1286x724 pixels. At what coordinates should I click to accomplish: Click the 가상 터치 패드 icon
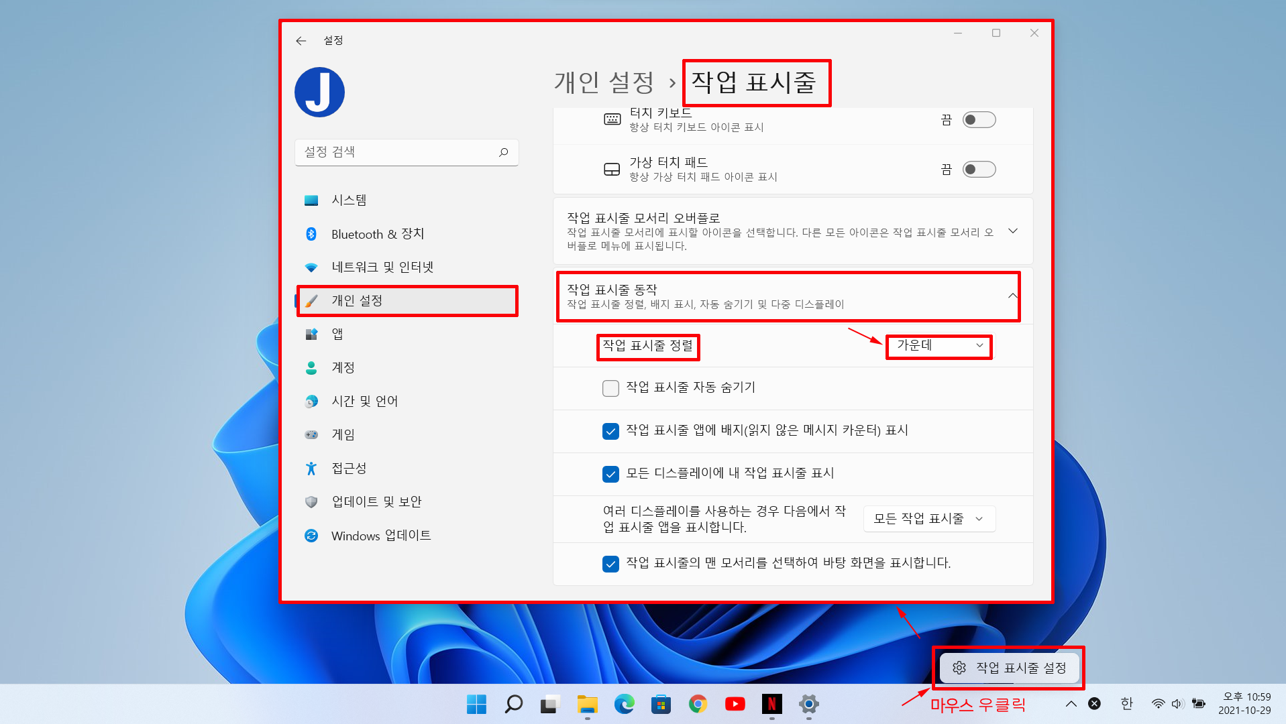612,169
